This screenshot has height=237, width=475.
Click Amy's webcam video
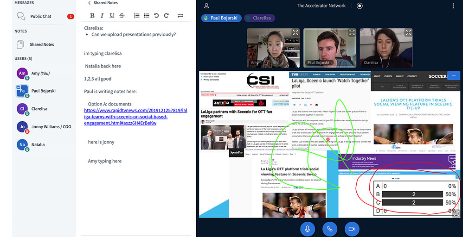(x=273, y=48)
